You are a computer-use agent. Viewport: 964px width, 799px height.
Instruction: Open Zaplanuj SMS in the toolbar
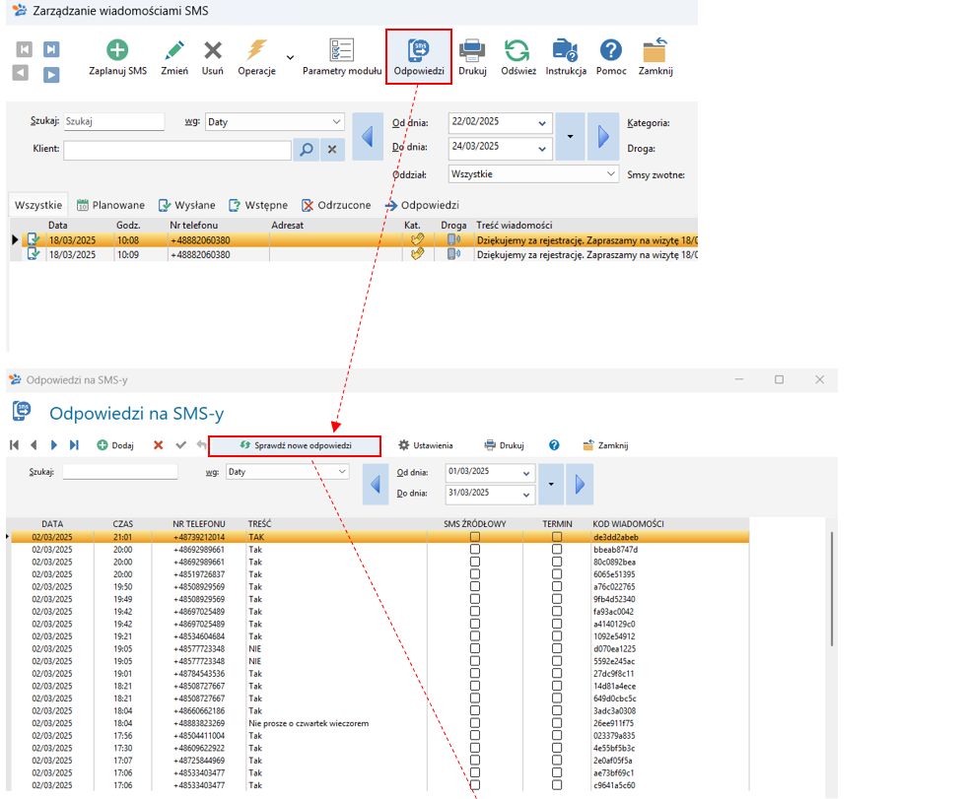click(117, 58)
